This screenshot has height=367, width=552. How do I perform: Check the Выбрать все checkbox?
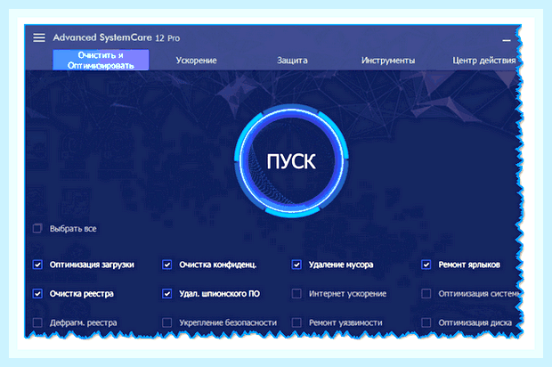[37, 229]
